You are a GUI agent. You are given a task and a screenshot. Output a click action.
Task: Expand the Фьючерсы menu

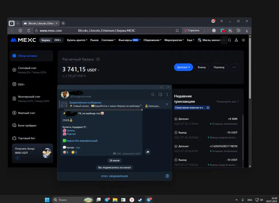(x=129, y=40)
